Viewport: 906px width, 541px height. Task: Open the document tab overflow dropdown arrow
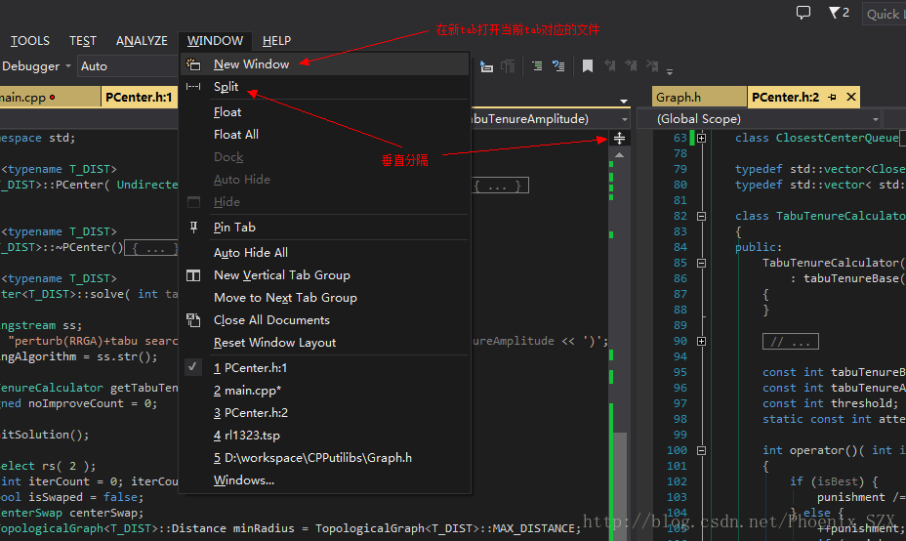[x=624, y=102]
